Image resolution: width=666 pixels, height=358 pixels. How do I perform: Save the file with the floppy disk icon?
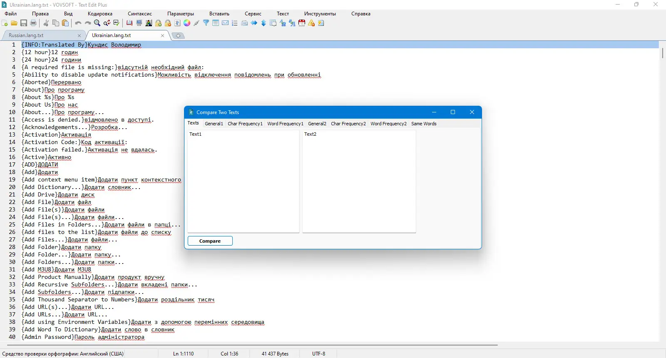pyautogui.click(x=24, y=23)
